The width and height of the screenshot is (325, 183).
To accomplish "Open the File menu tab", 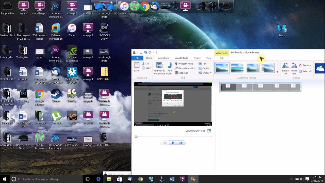I will [x=137, y=58].
